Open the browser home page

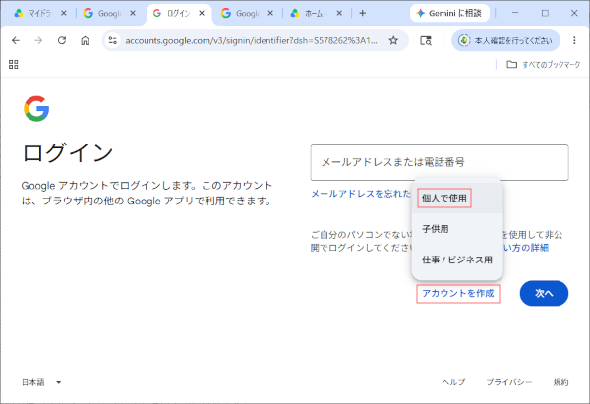click(85, 40)
